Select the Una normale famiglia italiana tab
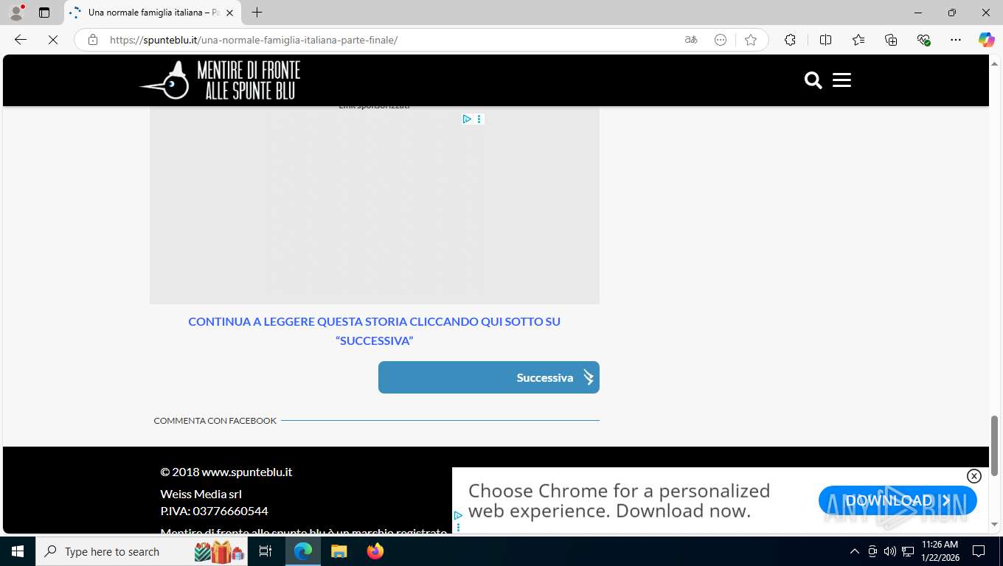 151,13
